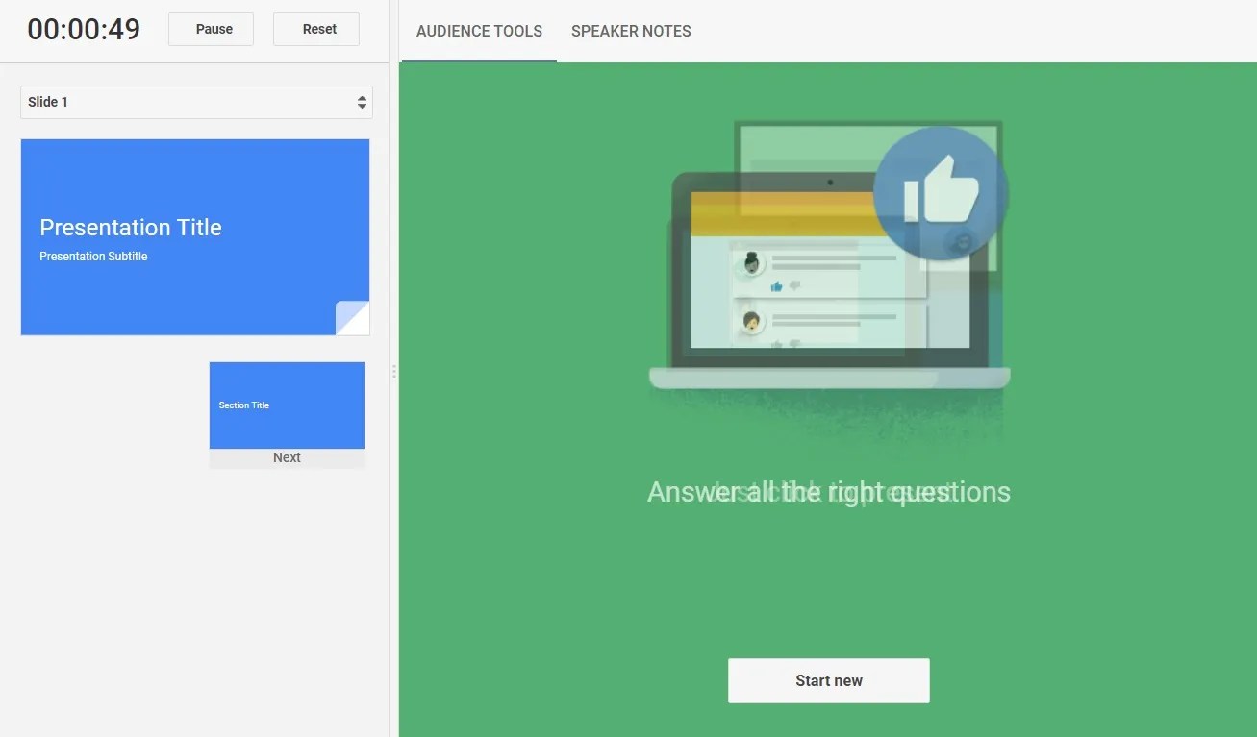Click the slide selector stepper arrows
The width and height of the screenshot is (1257, 737).
point(362,102)
